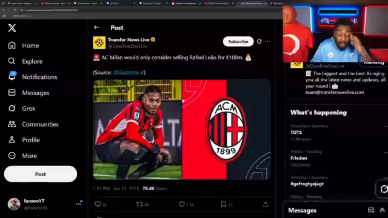Open Transfer News Live avatar
Viewport: 388px width, 218px height.
point(99,43)
